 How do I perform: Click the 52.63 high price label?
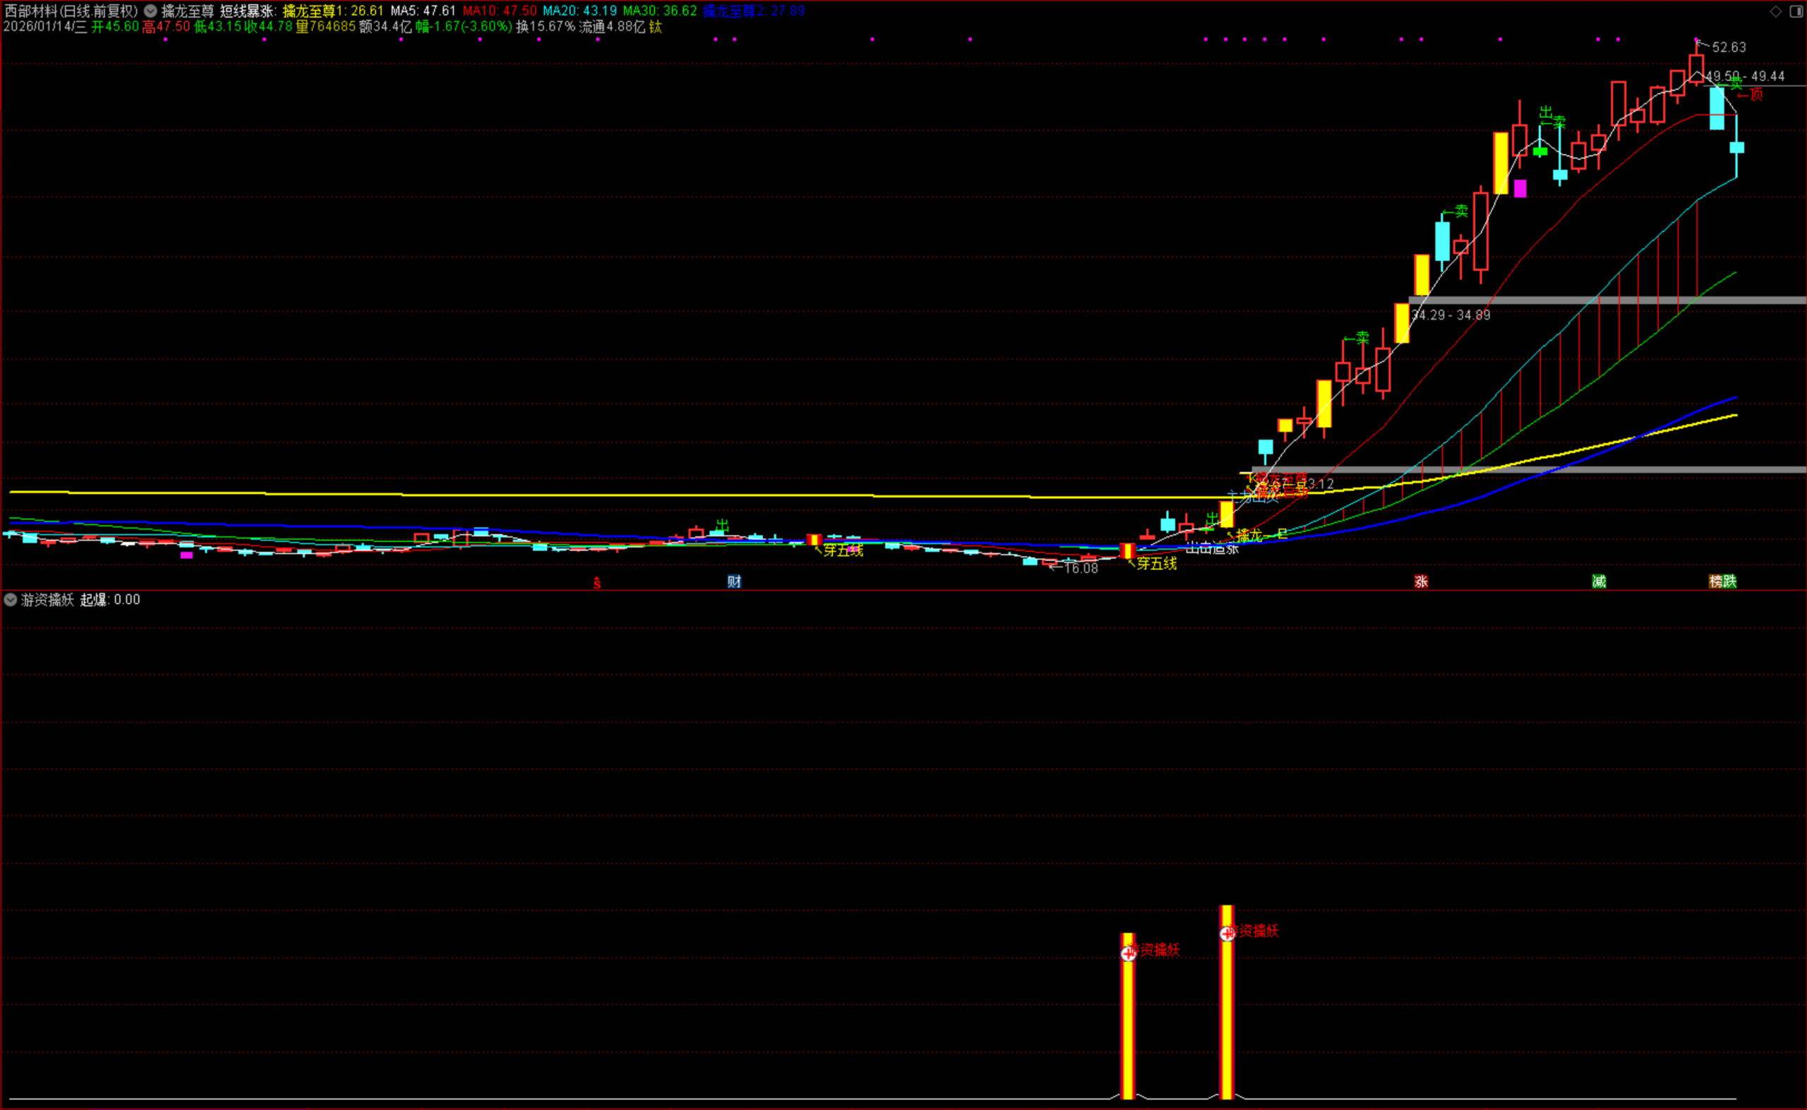pyautogui.click(x=1729, y=47)
